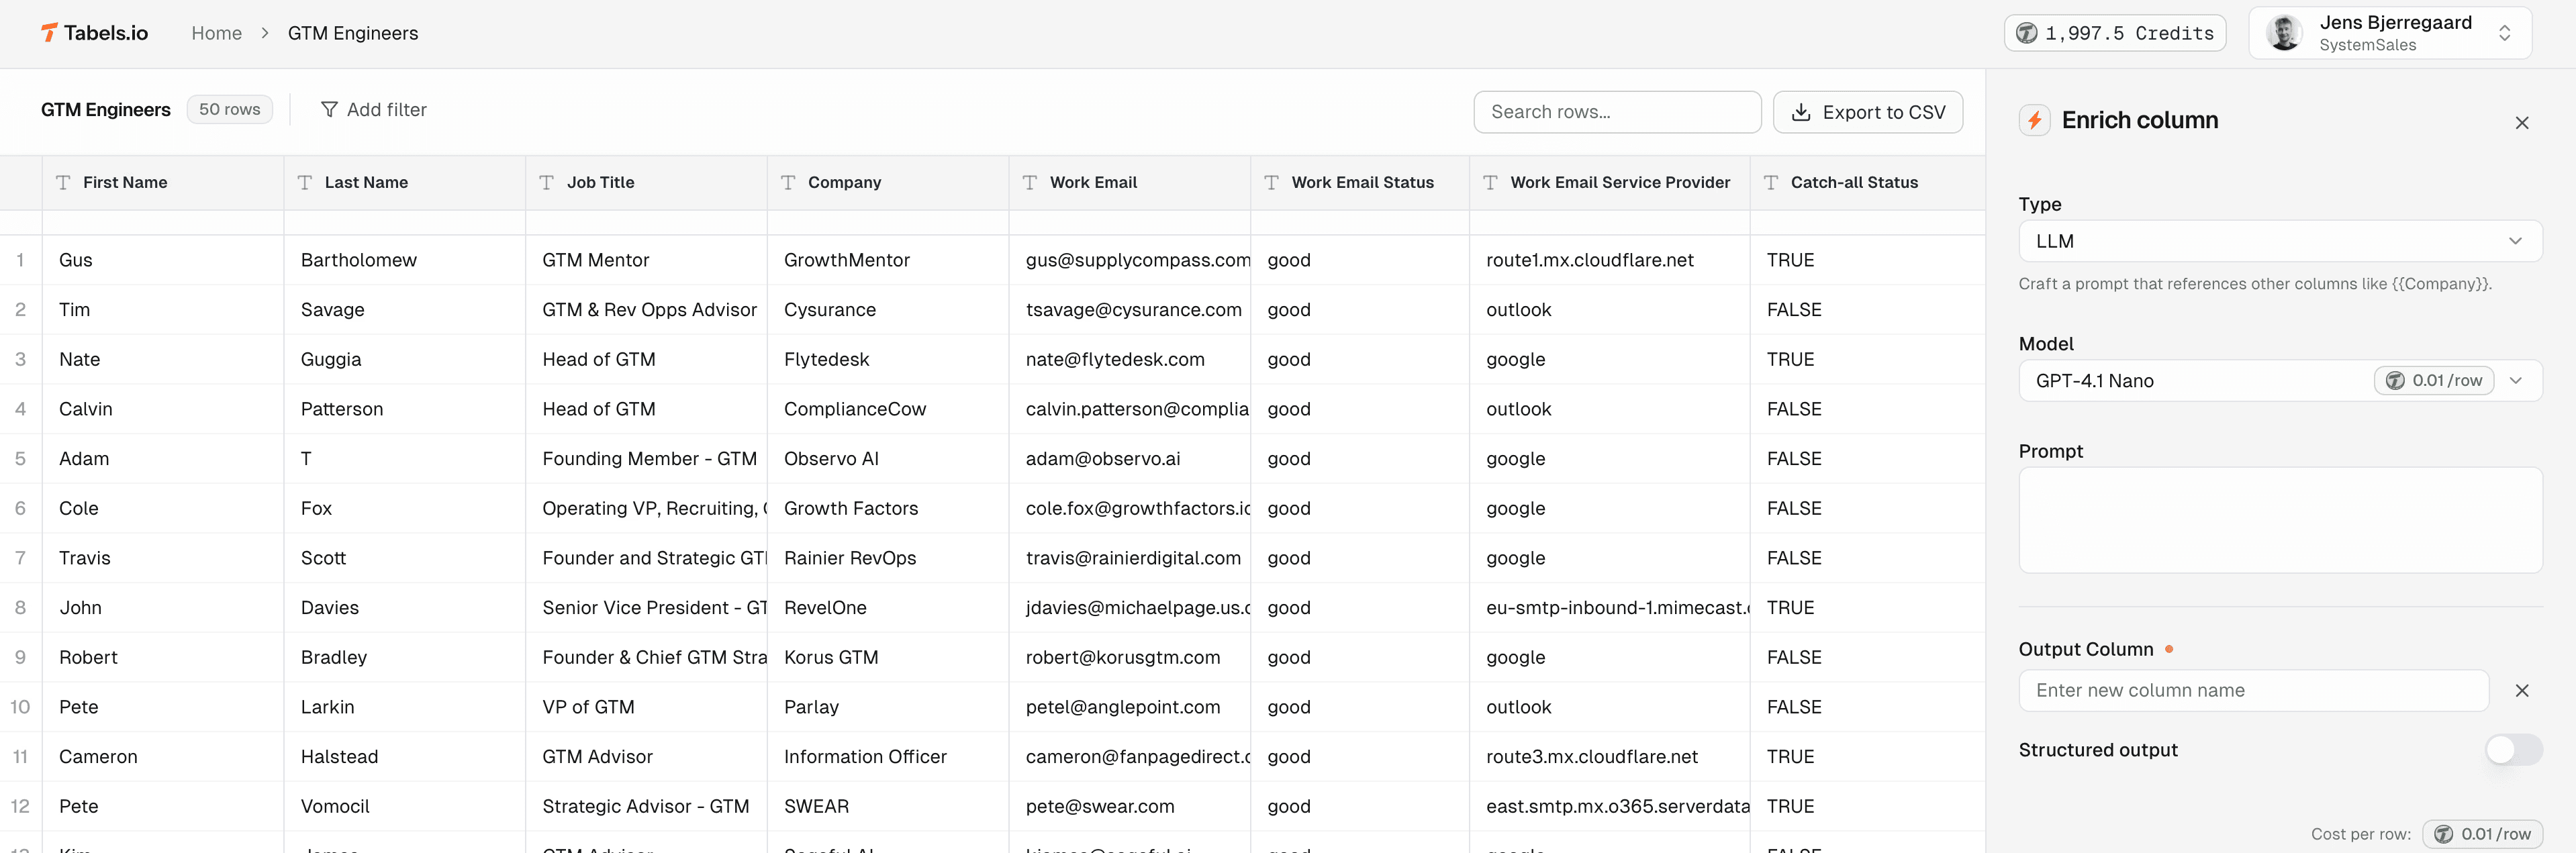Clear the Output Column field with X

[2521, 691]
